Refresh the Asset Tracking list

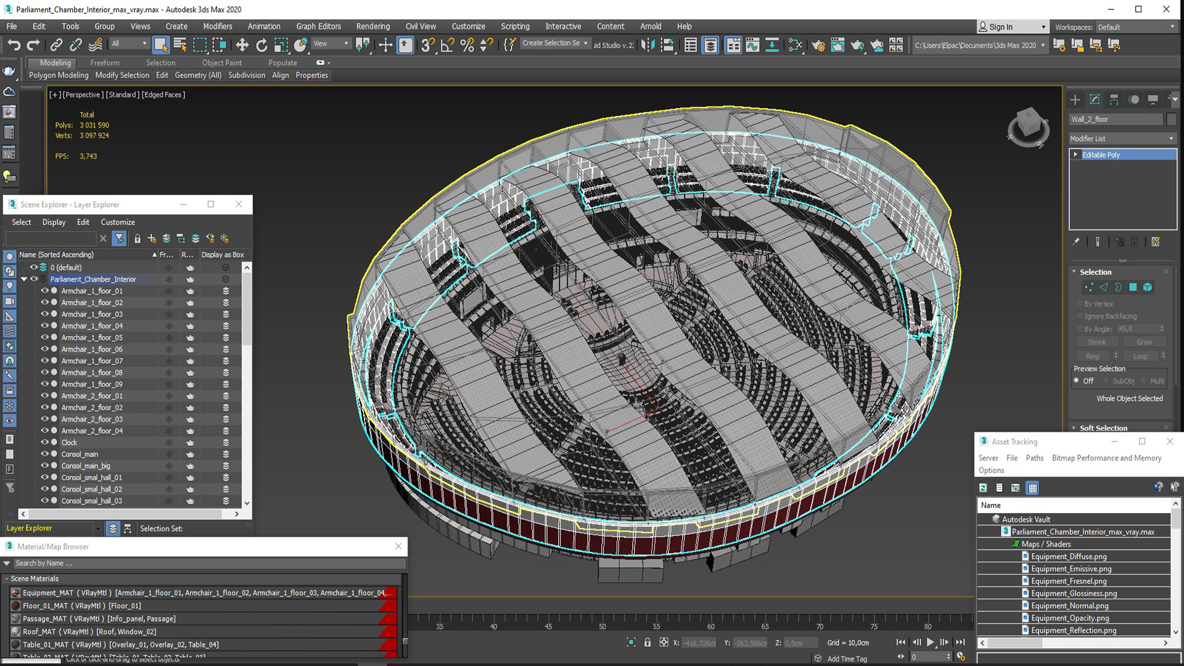(983, 488)
